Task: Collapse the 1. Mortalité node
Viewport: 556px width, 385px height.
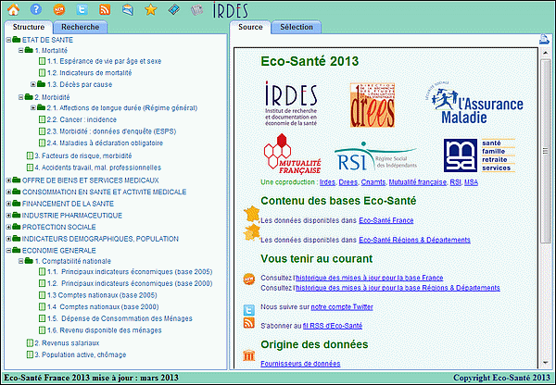Action: 21,51
